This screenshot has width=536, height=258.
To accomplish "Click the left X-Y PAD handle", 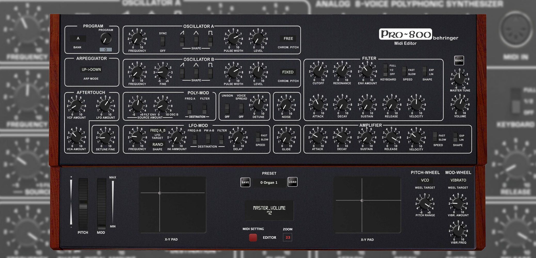I will click(160, 193).
